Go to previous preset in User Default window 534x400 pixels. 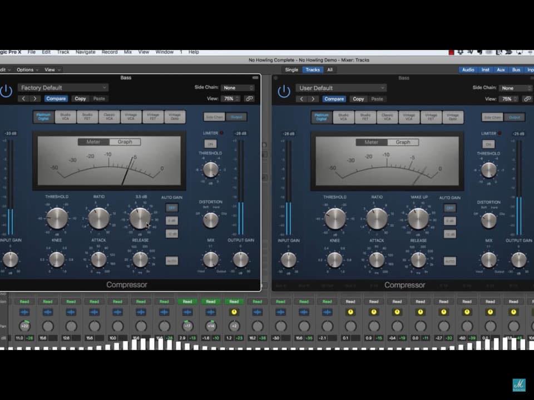point(301,99)
